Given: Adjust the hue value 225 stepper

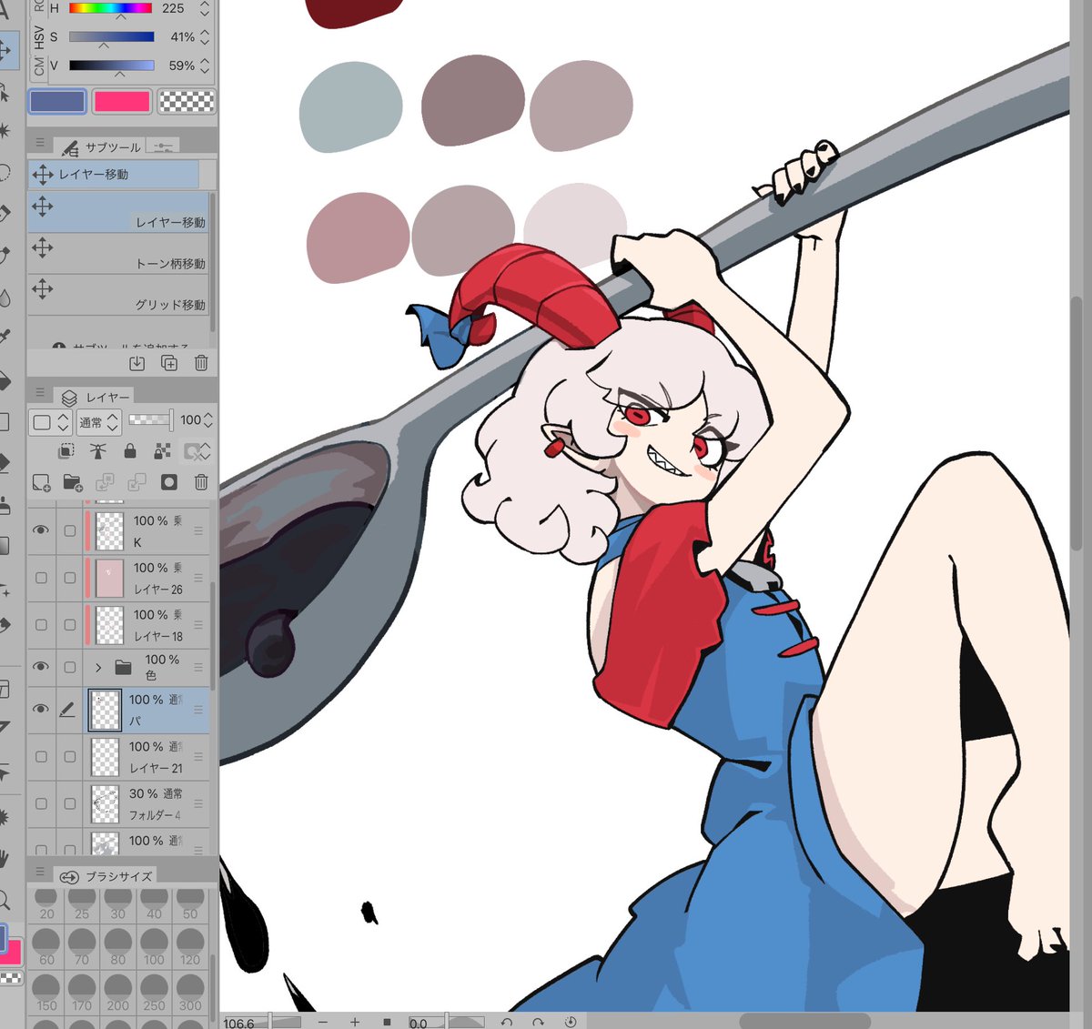Looking at the screenshot, I should click(205, 9).
